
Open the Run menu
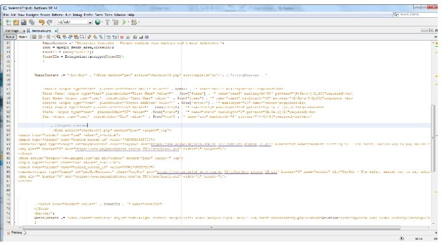click(68, 15)
